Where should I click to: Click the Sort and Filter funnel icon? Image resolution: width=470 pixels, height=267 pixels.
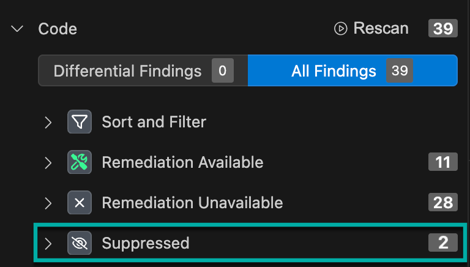tap(79, 122)
